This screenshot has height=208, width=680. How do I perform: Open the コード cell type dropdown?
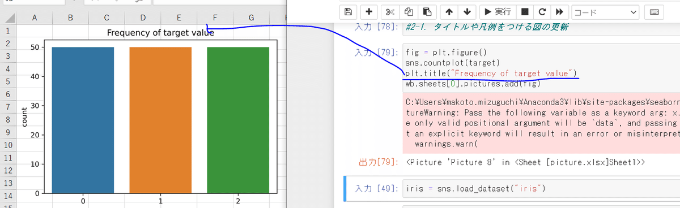click(x=605, y=11)
